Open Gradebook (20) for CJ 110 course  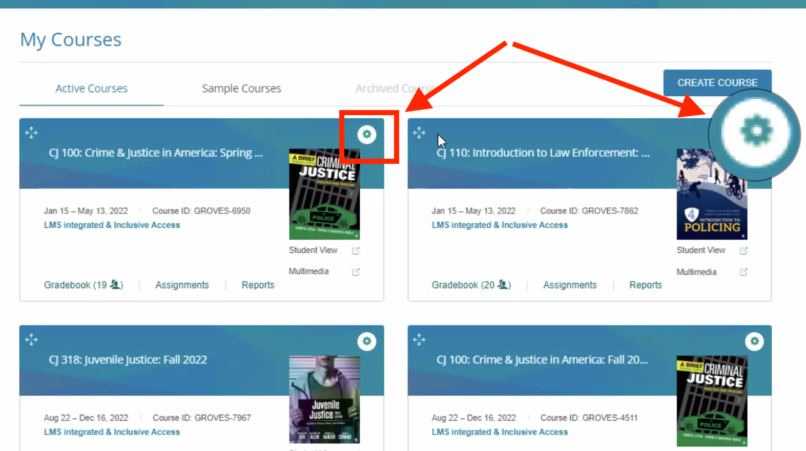pyautogui.click(x=471, y=285)
